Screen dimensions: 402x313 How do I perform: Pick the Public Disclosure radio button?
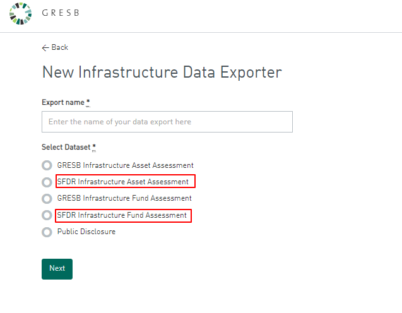coord(47,232)
